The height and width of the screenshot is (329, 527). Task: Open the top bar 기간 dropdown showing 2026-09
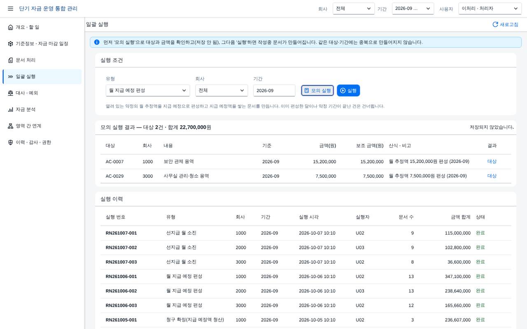(x=413, y=9)
